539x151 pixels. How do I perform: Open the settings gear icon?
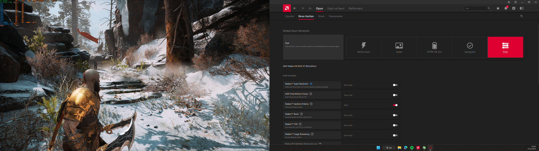tap(514, 8)
